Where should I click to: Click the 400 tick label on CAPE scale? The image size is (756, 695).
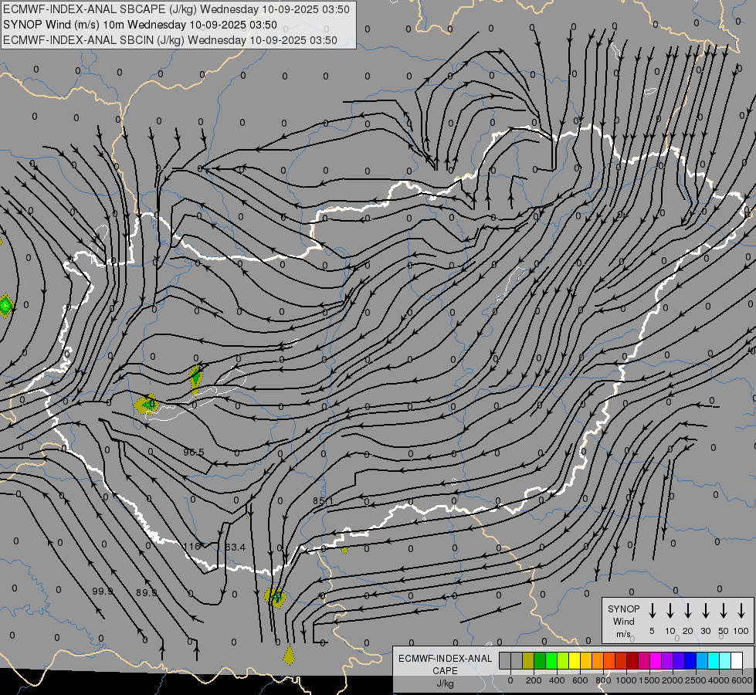click(557, 680)
